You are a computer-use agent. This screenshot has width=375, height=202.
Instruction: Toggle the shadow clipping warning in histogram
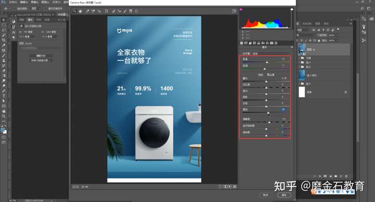pos(241,9)
